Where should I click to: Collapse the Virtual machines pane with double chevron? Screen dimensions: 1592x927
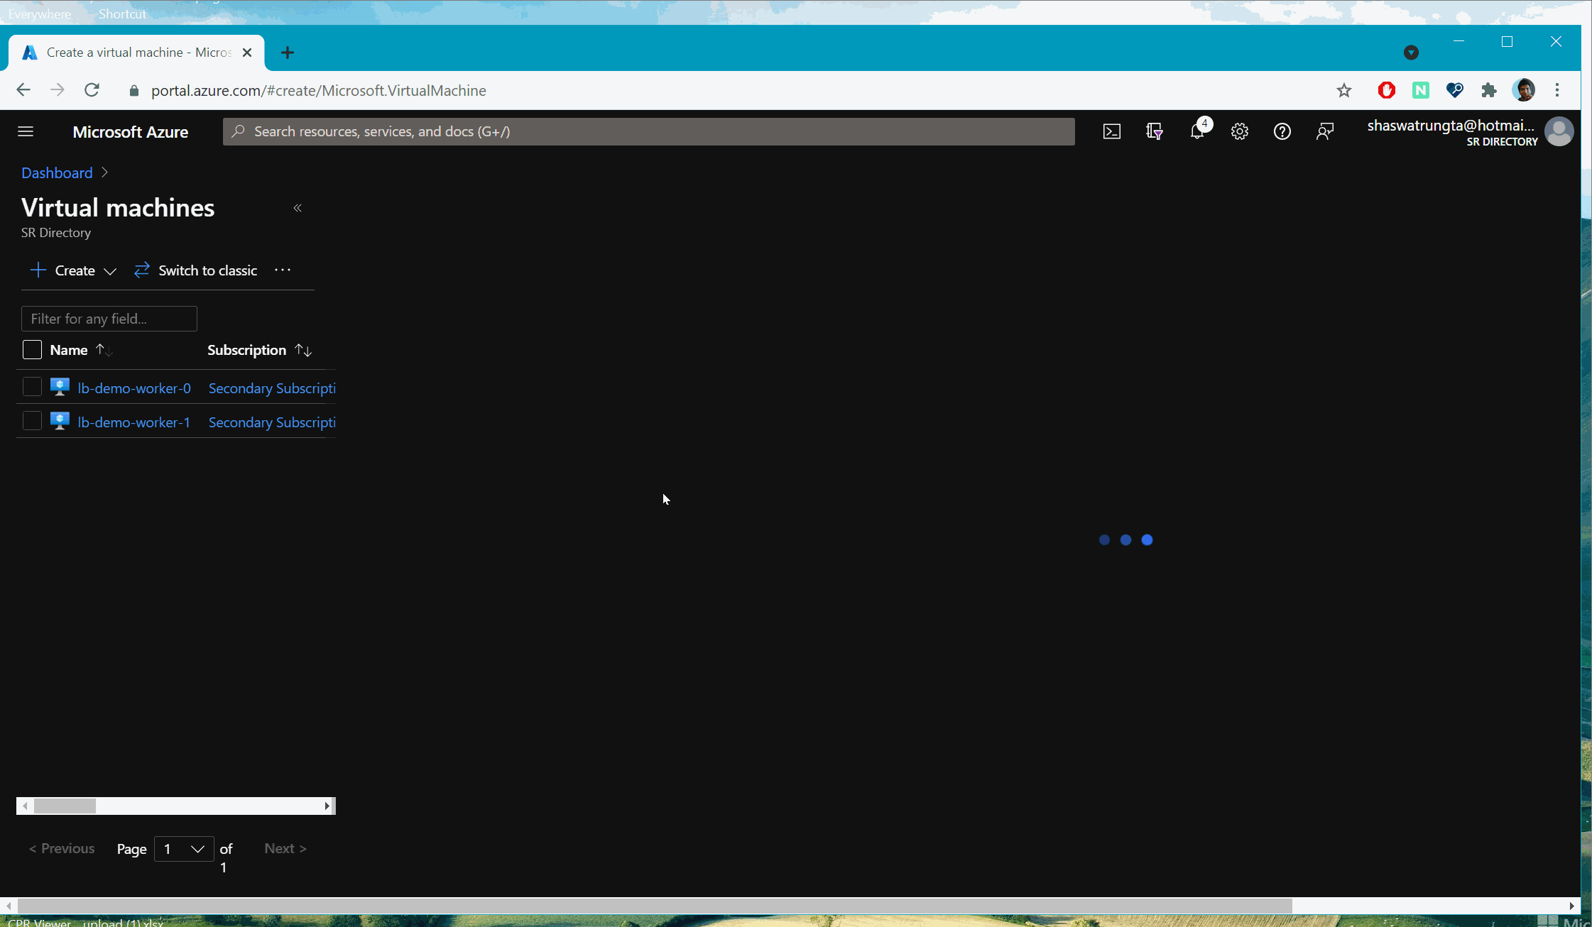[x=298, y=208]
